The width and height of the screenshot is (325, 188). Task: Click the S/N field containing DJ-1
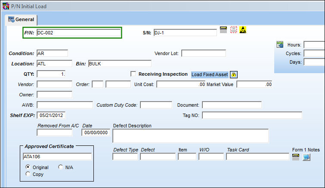tap(185, 33)
